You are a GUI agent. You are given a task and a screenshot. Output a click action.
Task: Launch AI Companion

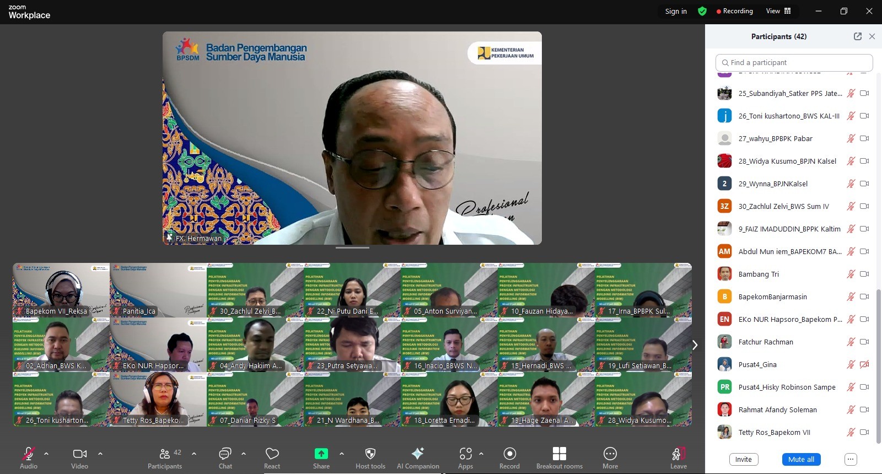click(418, 454)
